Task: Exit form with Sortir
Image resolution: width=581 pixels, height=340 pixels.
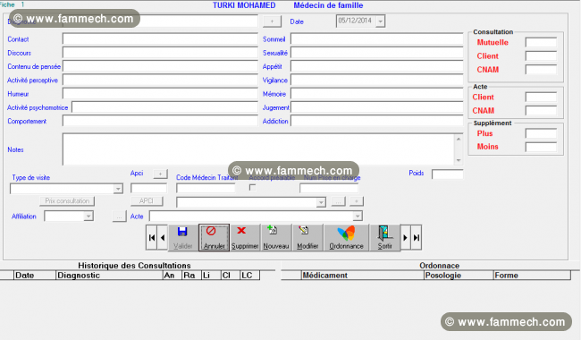Action: (x=384, y=238)
